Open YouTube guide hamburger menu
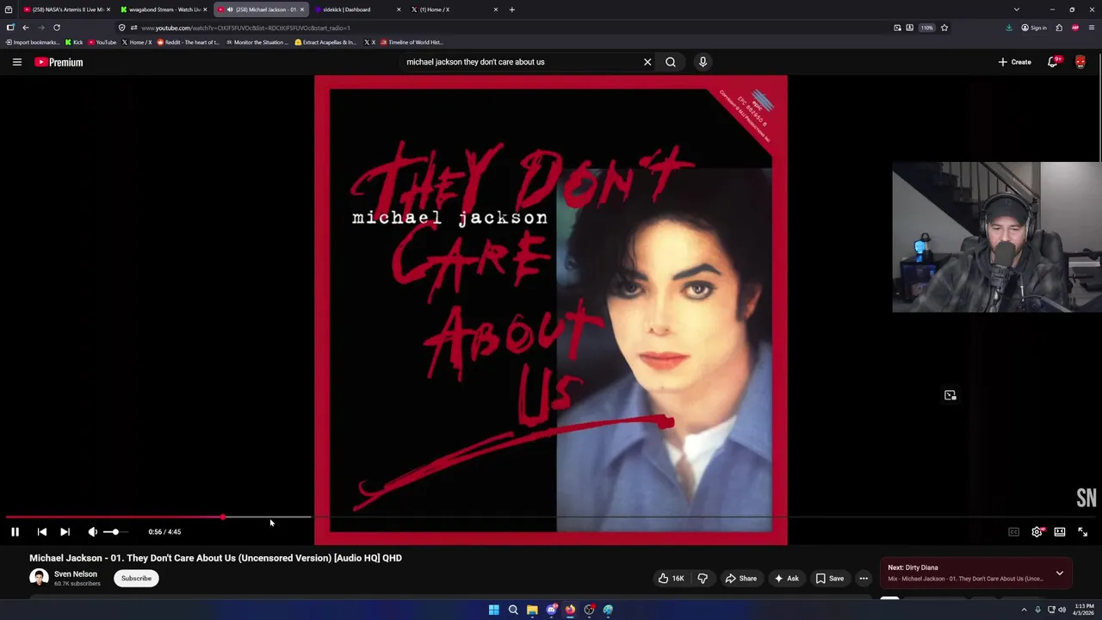The image size is (1102, 620). point(16,62)
